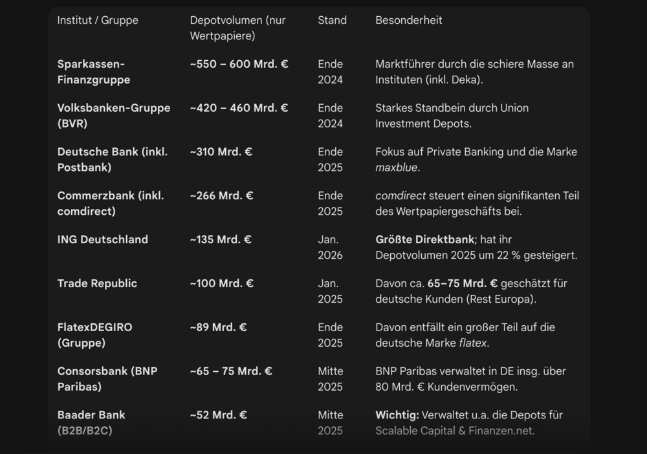
Task: Click the Volksbanken-Gruppe (BVR) cell
Action: click(x=114, y=116)
